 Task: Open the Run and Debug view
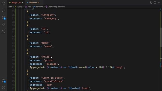coord(3,25)
